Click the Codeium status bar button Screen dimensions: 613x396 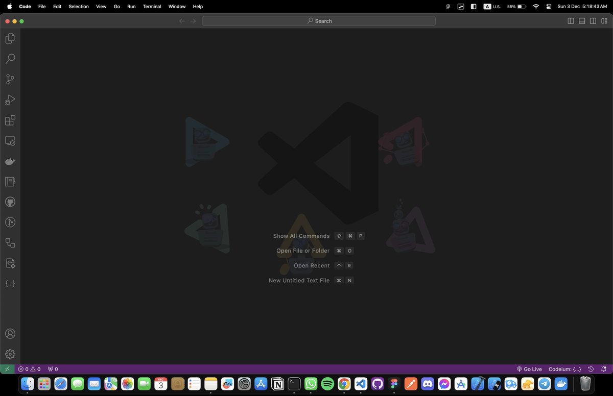coord(564,369)
